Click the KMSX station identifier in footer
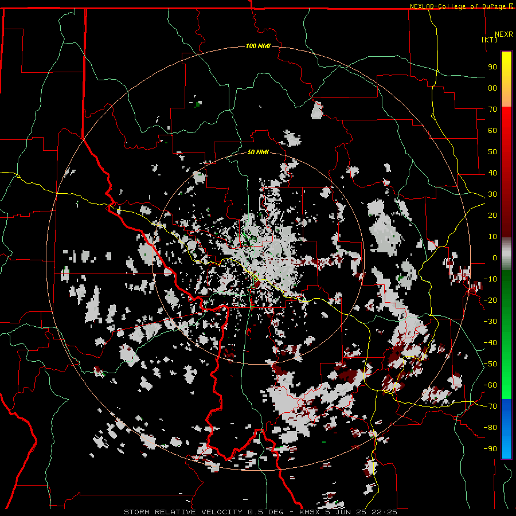Image resolution: width=516 pixels, height=516 pixels. [x=310, y=512]
